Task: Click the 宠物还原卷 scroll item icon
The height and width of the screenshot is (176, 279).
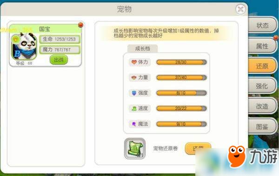Action: (x=135, y=149)
